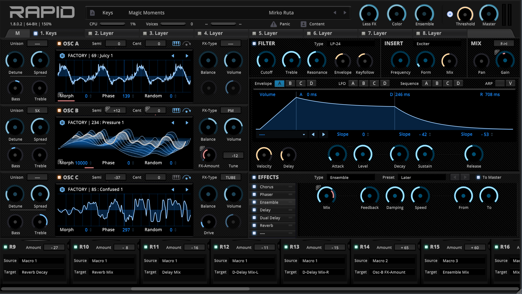The width and height of the screenshot is (522, 294).
Task: Click the limiter enable circle near Threshold
Action: [x=450, y=14]
